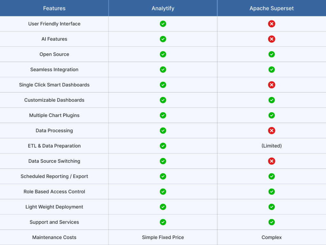The width and height of the screenshot is (326, 245).
Task: Select the Customizable Dashboards feature label
Action: pyautogui.click(x=54, y=100)
